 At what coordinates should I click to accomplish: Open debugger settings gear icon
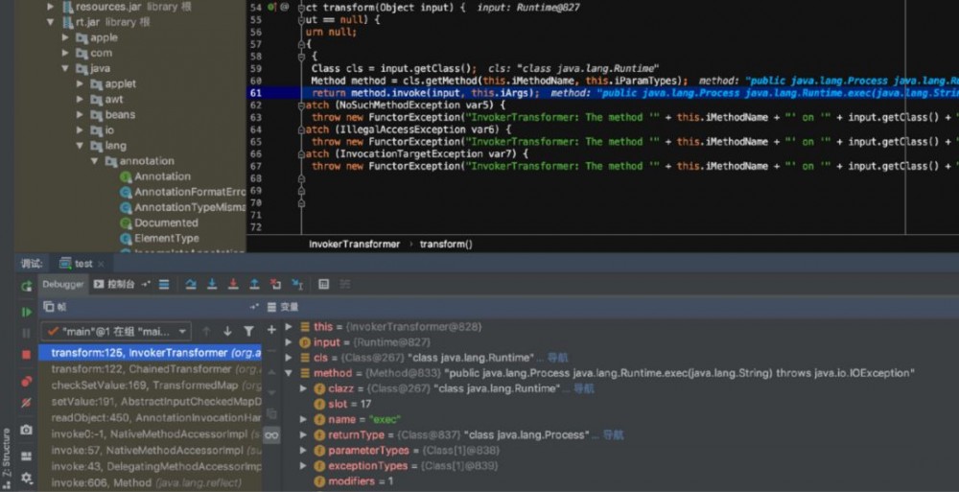click(x=26, y=478)
